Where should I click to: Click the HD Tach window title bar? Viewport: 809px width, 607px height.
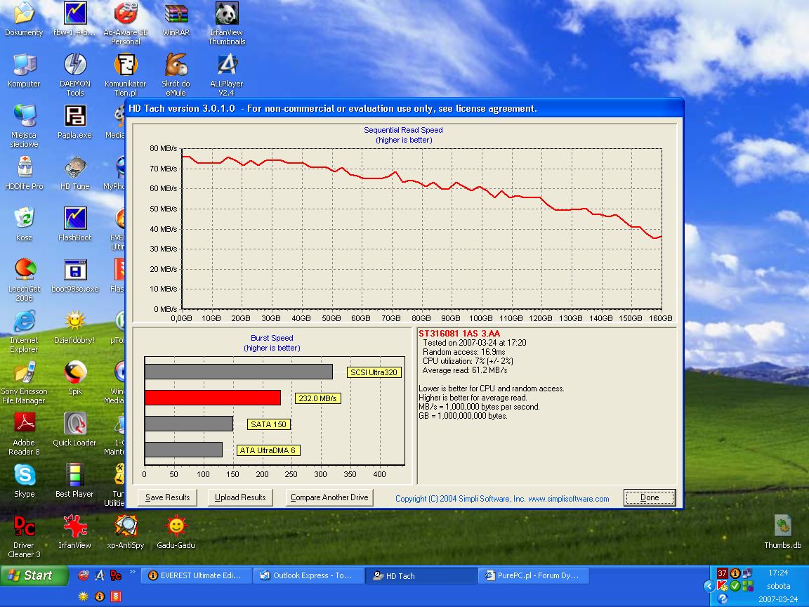coord(404,108)
